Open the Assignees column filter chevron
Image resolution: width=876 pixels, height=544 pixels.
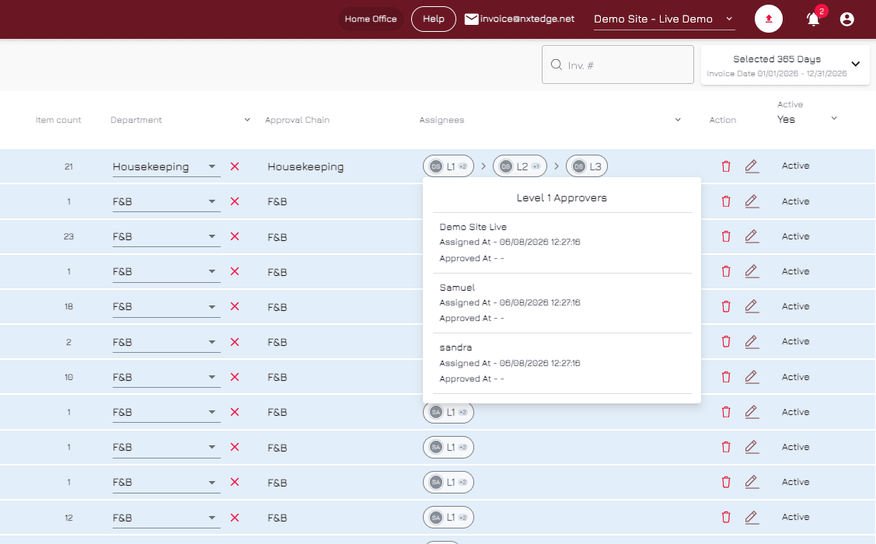678,120
